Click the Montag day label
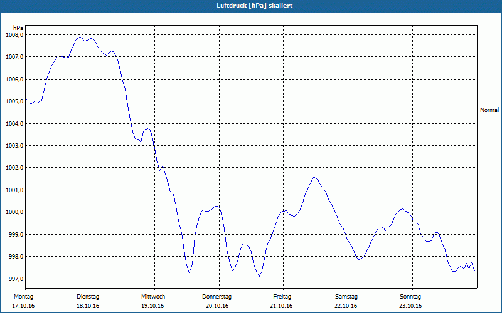This screenshot has width=502, height=313. point(23,297)
